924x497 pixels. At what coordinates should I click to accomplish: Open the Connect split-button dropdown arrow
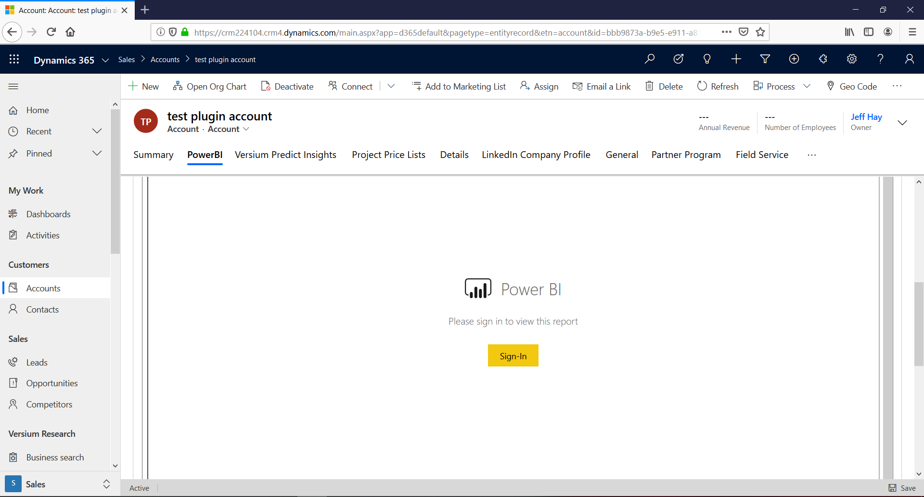tap(391, 86)
